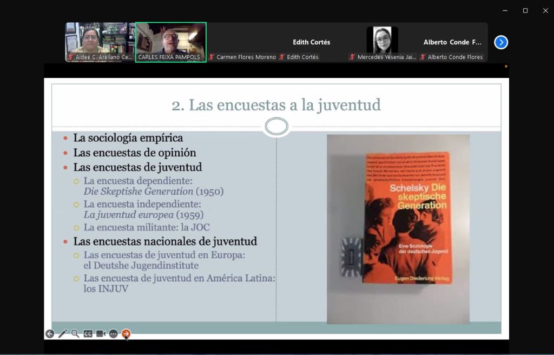Click the previous slide arrow in slideshow toolbar

coord(50,334)
